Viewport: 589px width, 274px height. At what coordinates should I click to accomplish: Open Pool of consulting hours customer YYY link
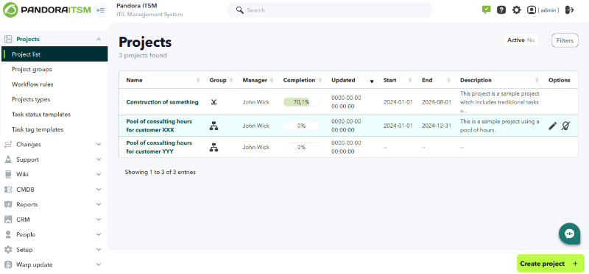point(159,148)
